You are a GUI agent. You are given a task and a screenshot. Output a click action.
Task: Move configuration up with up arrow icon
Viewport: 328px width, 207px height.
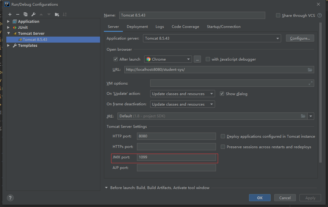click(x=41, y=14)
